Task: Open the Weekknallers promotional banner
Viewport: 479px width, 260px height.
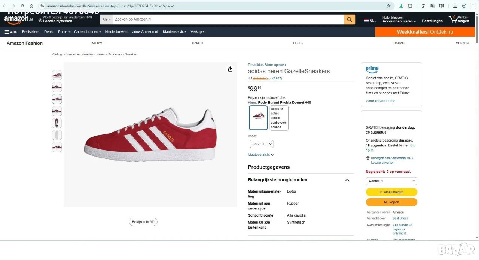Action: 425,32
